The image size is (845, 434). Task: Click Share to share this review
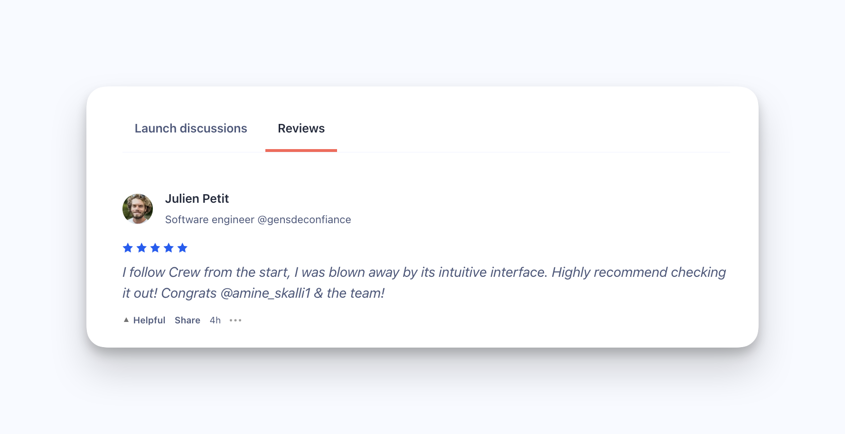click(187, 320)
